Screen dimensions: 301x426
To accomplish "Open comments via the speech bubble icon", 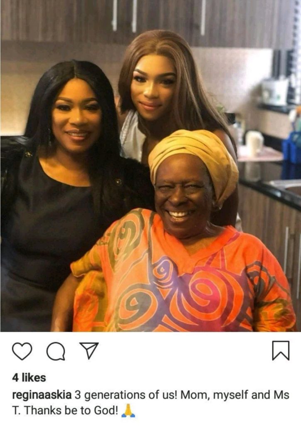I will [56, 351].
